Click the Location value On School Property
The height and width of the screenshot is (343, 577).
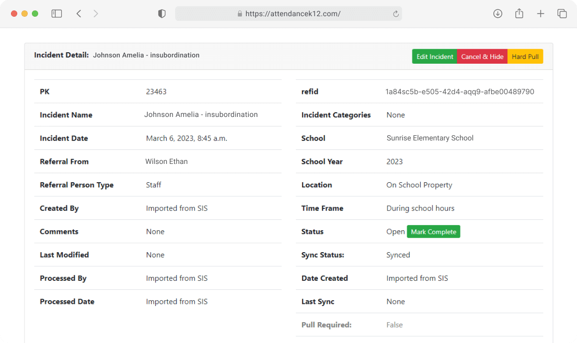click(419, 185)
